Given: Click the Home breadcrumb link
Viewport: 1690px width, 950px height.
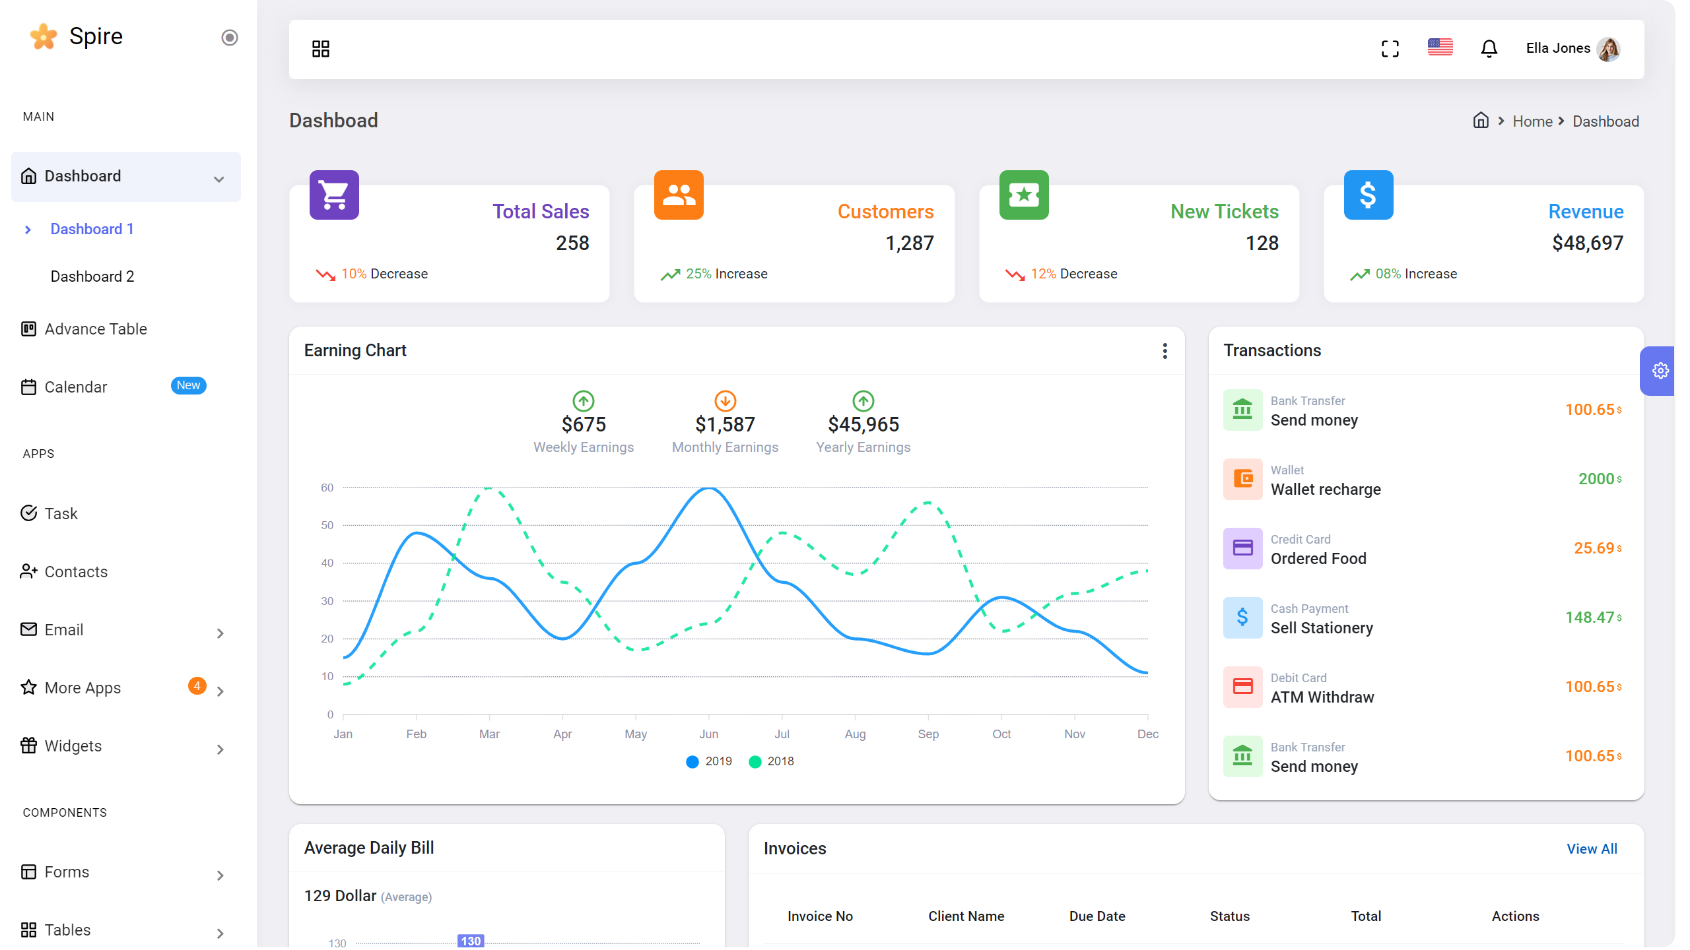Looking at the screenshot, I should [x=1532, y=121].
